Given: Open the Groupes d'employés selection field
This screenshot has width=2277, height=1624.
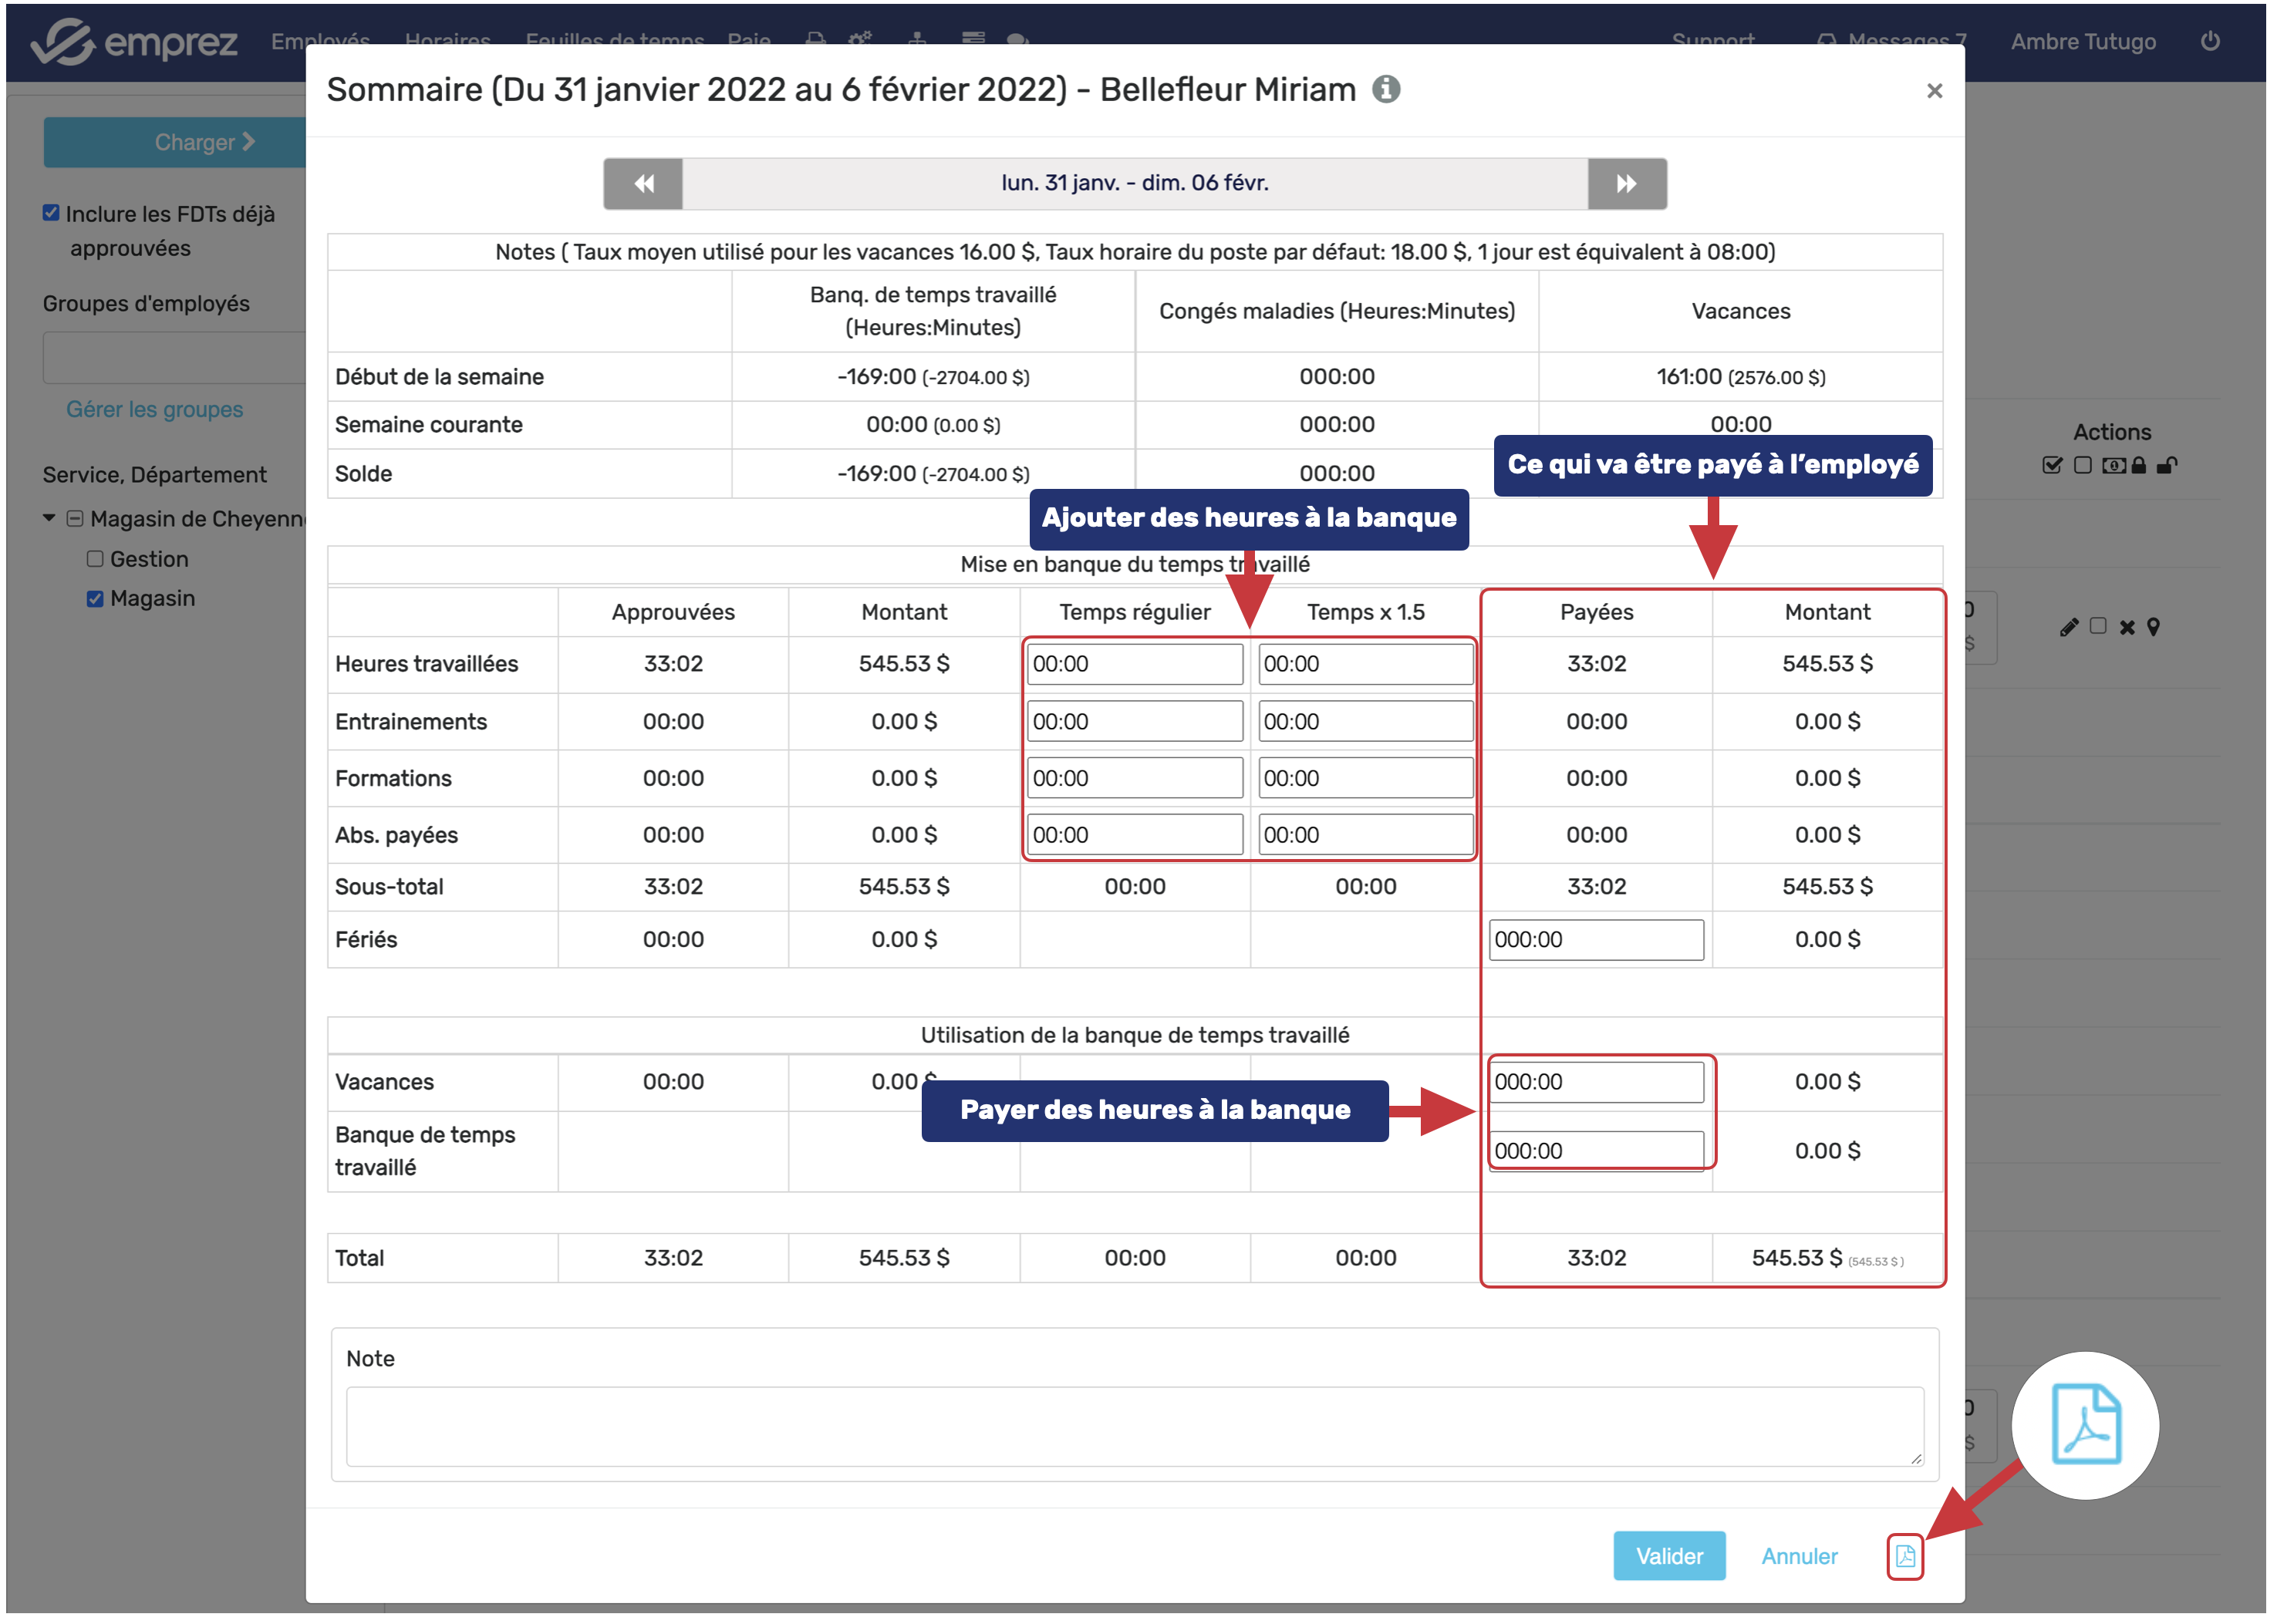Looking at the screenshot, I should [175, 358].
